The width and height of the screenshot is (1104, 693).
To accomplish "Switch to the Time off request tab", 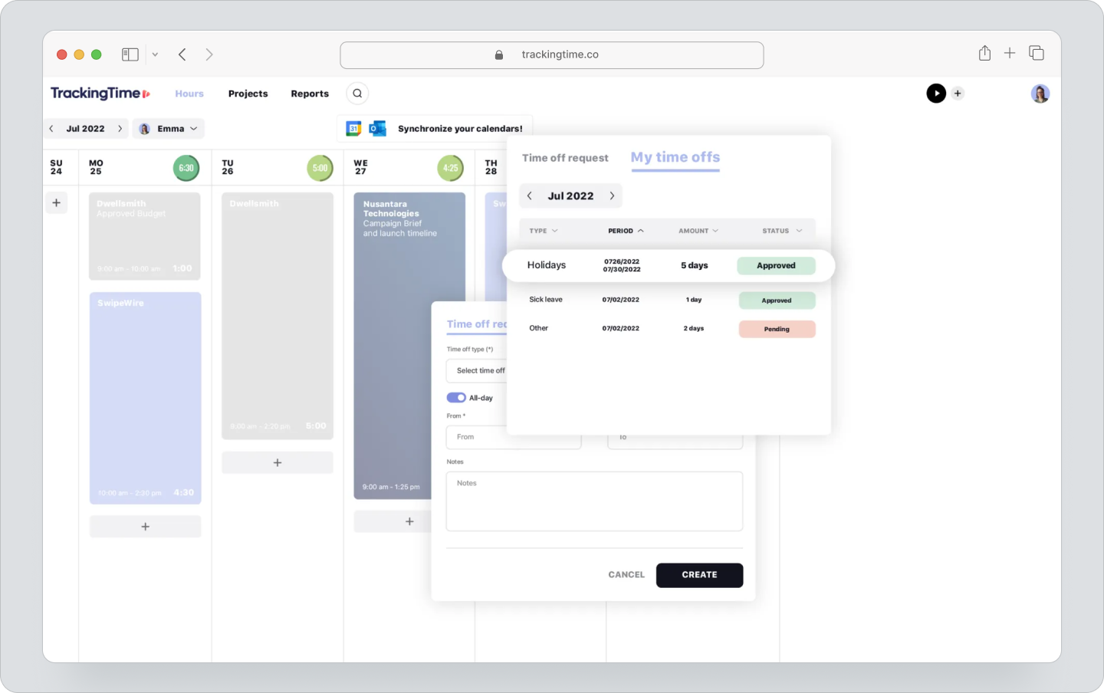I will click(565, 158).
